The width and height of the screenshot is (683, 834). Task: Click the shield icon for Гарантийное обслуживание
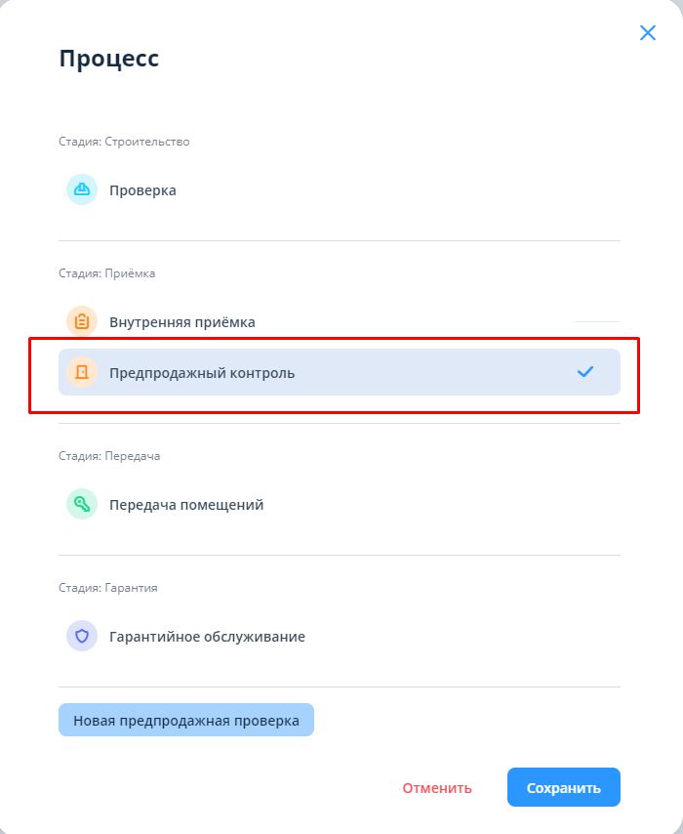[x=82, y=636]
